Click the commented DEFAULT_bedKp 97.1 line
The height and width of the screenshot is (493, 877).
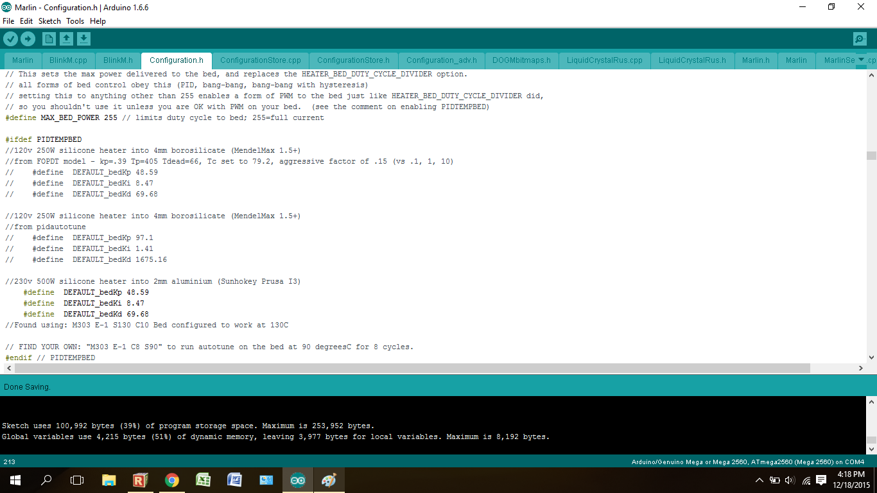[x=79, y=238]
